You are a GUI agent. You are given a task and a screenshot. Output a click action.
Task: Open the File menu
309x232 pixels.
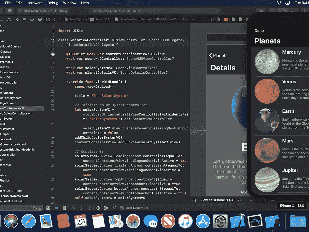click(x=8, y=3)
